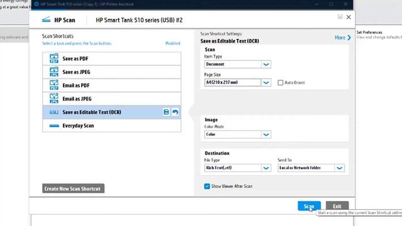Open the File Type dropdown
402x226 pixels.
[266, 168]
